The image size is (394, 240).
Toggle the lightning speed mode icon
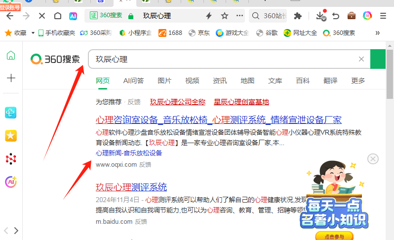pos(209,16)
